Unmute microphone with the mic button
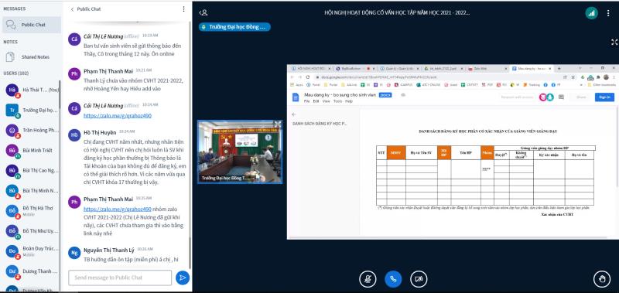This screenshot has height=293, width=619. tap(368, 279)
